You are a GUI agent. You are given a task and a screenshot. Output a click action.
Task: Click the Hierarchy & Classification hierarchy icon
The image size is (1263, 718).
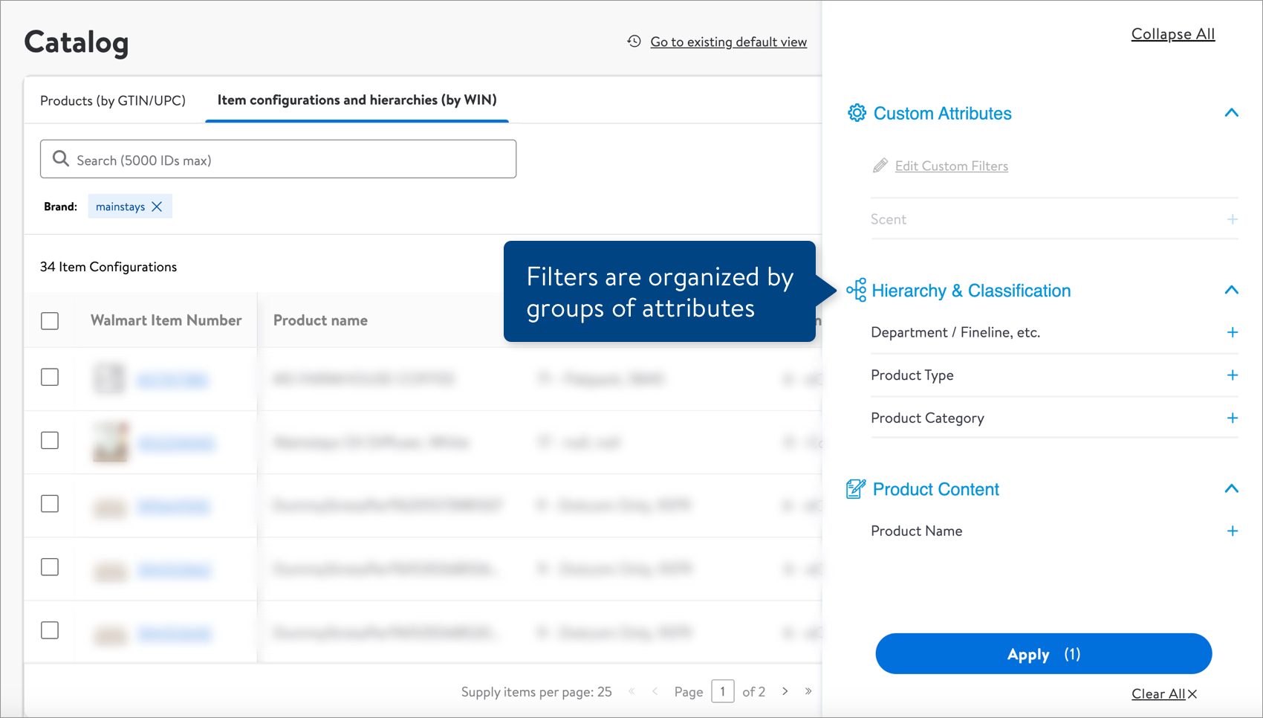[857, 291]
